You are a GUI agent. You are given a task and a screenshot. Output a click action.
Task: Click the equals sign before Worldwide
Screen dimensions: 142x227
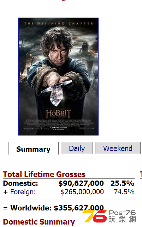(5, 208)
